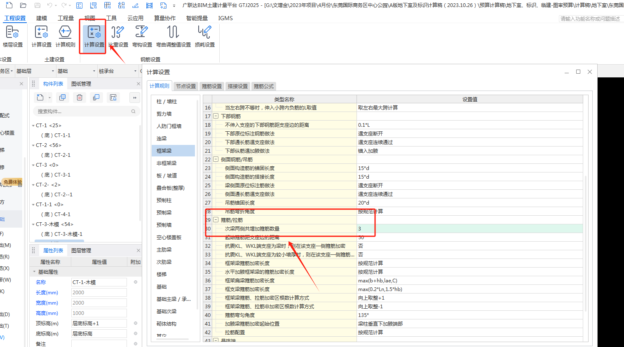Select 柱 / 墙柱 in component category list
The width and height of the screenshot is (624, 347).
coord(173,101)
